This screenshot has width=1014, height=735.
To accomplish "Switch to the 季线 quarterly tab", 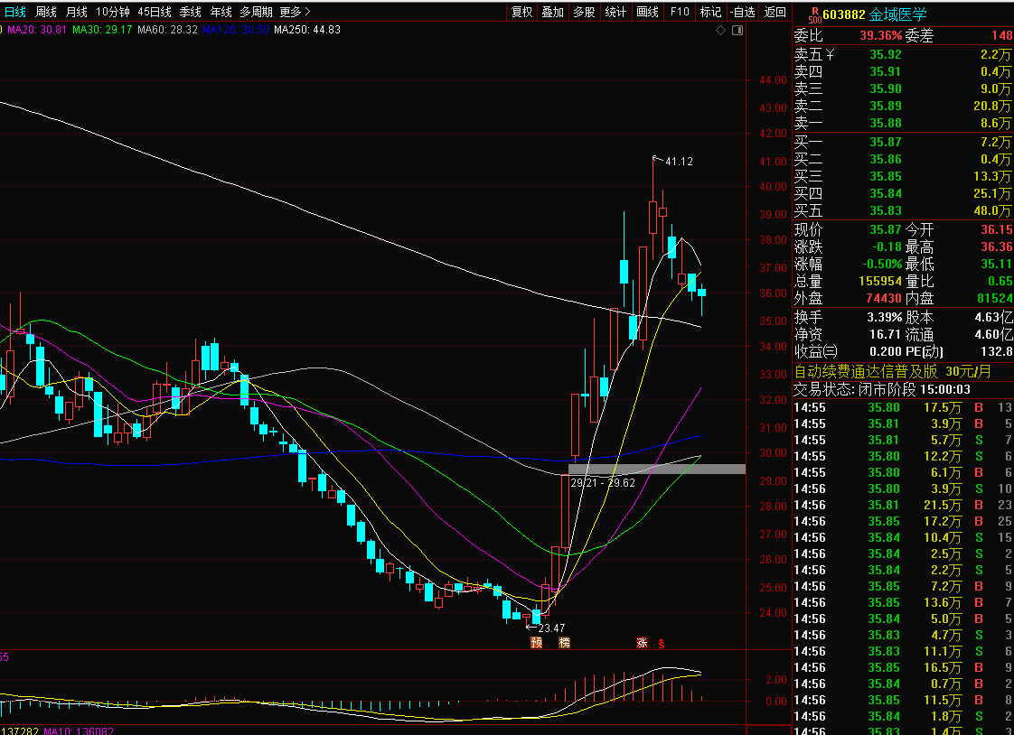I will [x=191, y=12].
